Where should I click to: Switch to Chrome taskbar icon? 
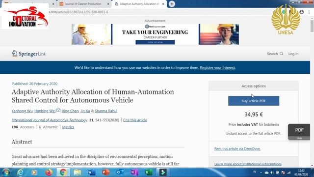click(x=63, y=173)
